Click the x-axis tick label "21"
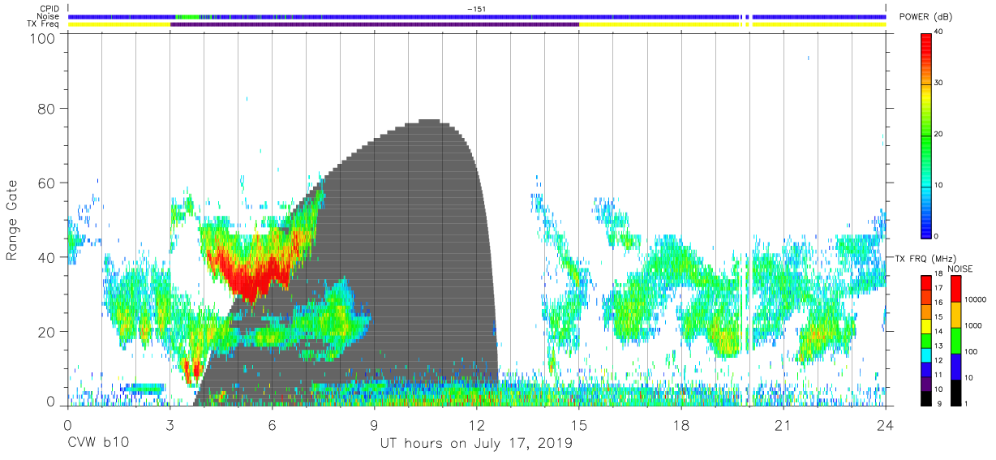 (x=783, y=424)
